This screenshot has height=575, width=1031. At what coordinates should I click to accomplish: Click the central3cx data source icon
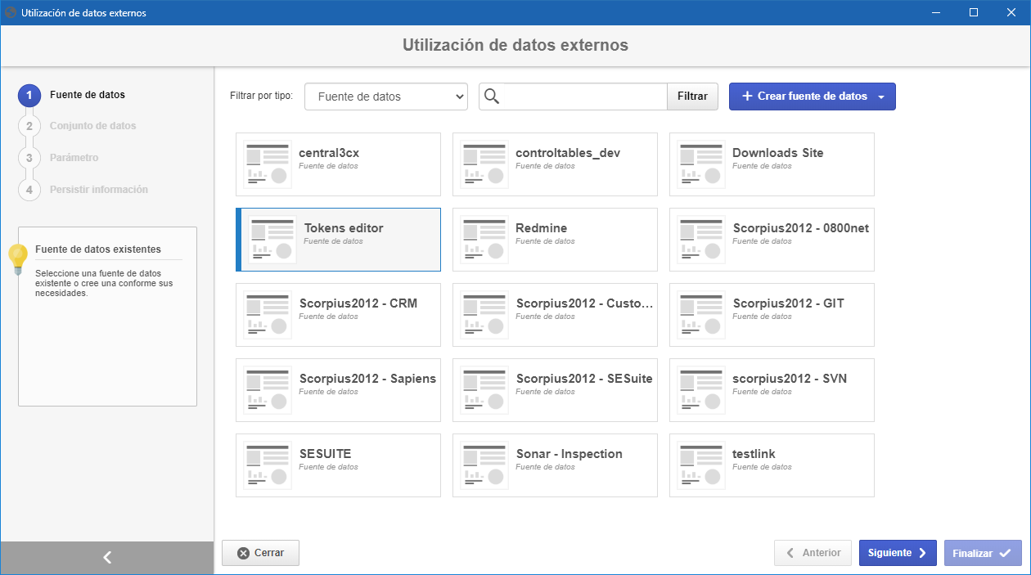[x=268, y=164]
